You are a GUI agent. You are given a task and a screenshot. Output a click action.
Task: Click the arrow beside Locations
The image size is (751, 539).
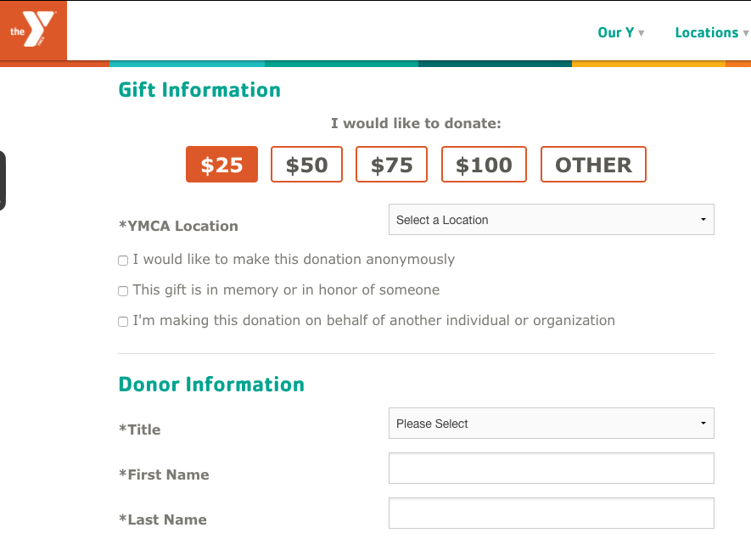click(x=746, y=33)
